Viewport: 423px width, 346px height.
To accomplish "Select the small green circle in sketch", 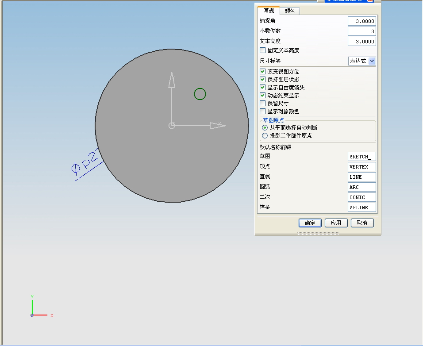I will coord(200,94).
